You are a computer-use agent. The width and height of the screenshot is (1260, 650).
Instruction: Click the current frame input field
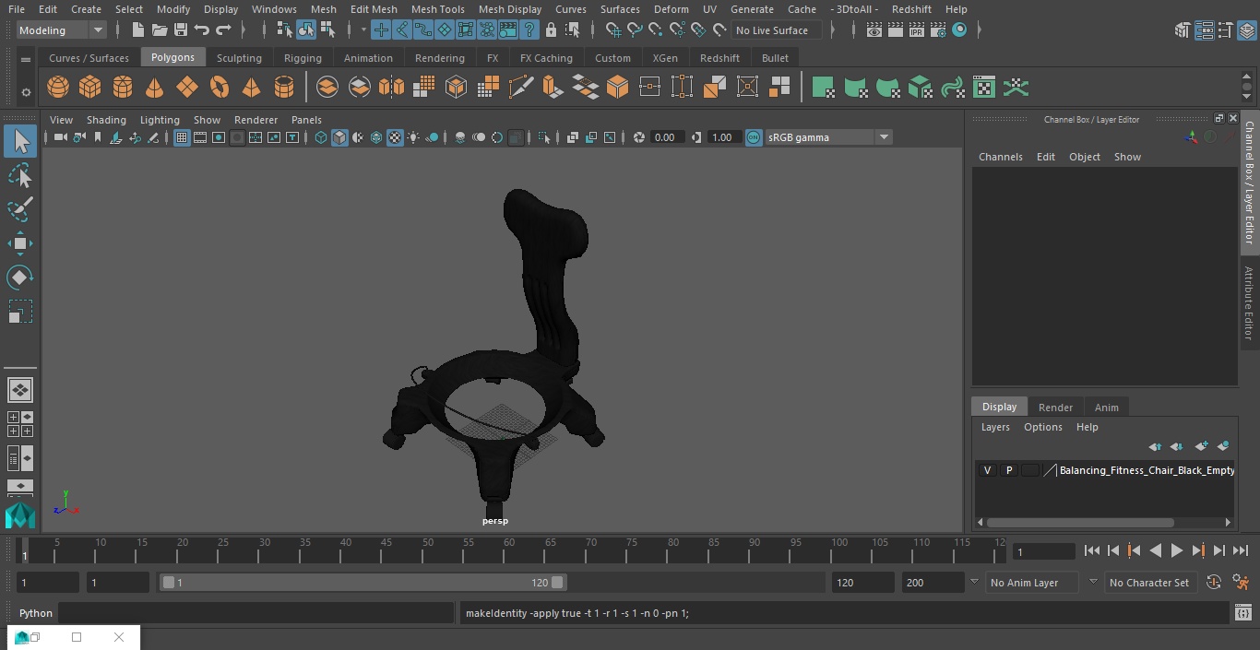[x=1044, y=551]
